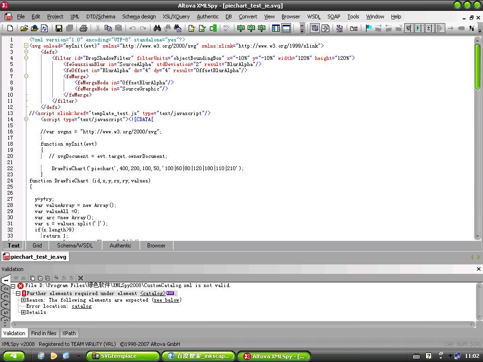Viewport: 483px width, 362px height.
Task: Toggle the output windows layout icon
Action: point(286,28)
